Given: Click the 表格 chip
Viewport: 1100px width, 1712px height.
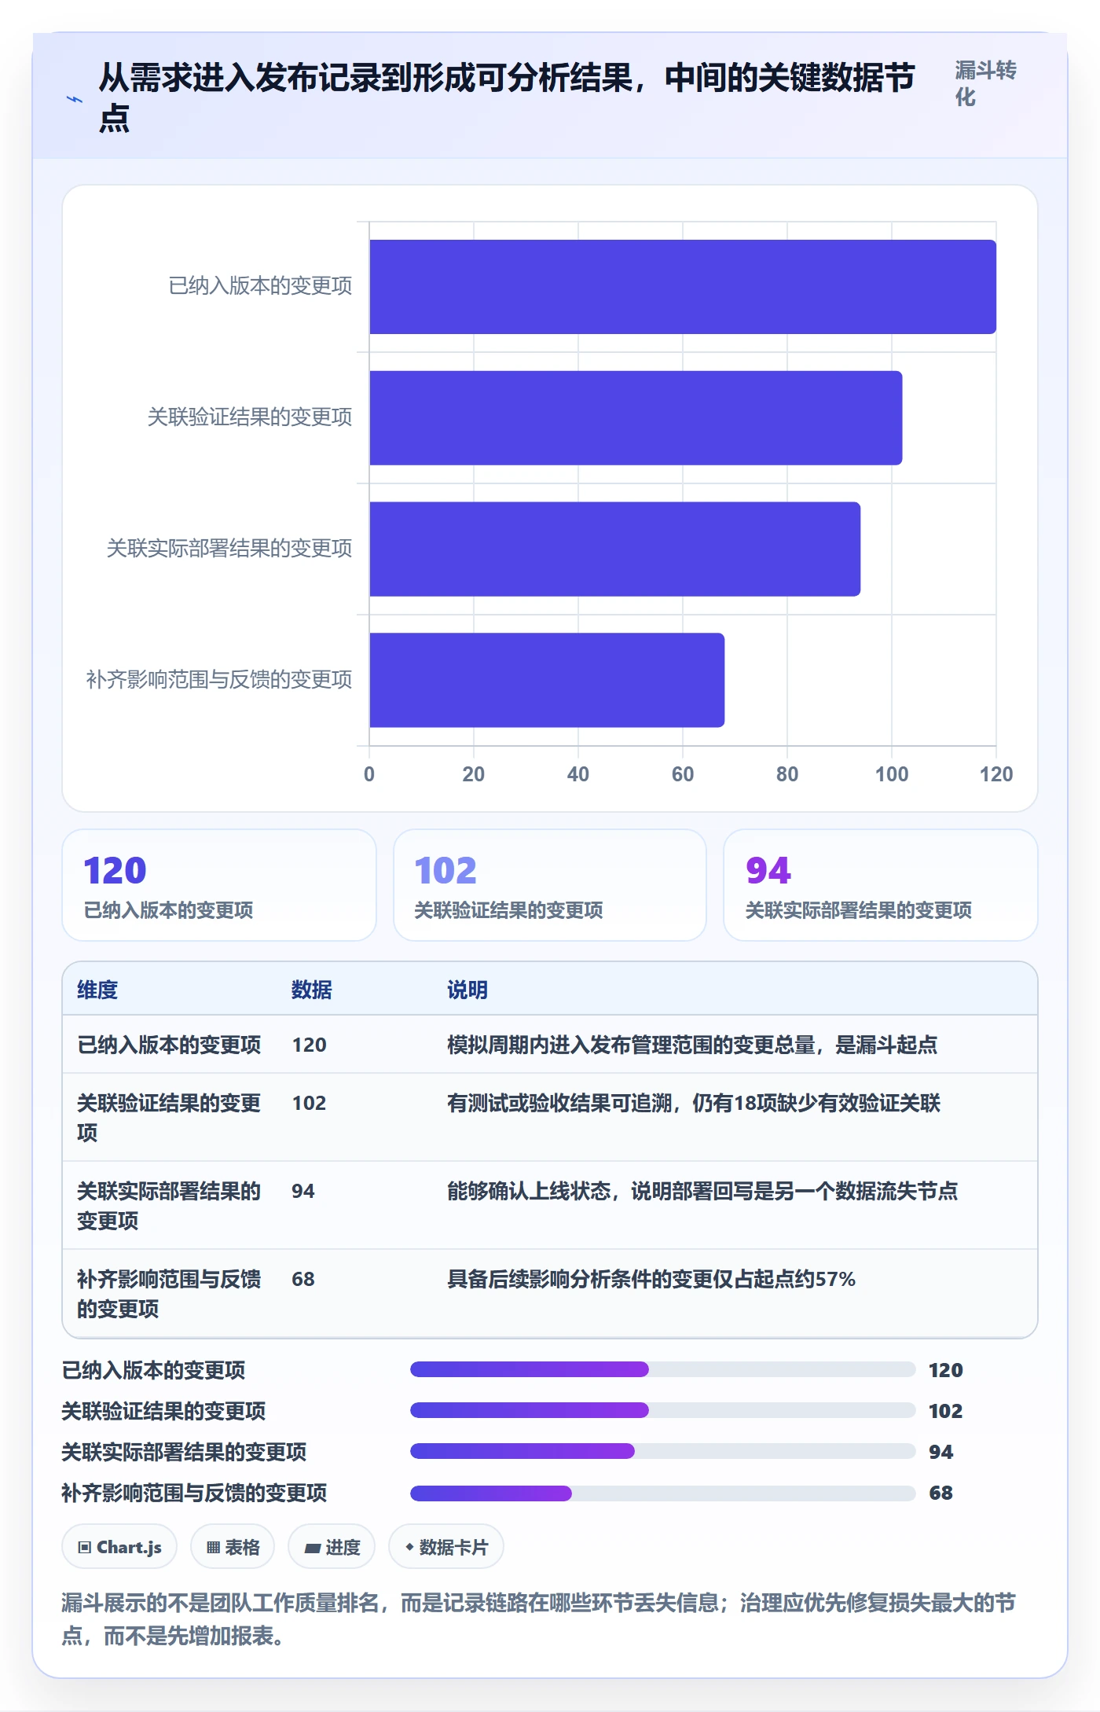Looking at the screenshot, I should point(233,1547).
